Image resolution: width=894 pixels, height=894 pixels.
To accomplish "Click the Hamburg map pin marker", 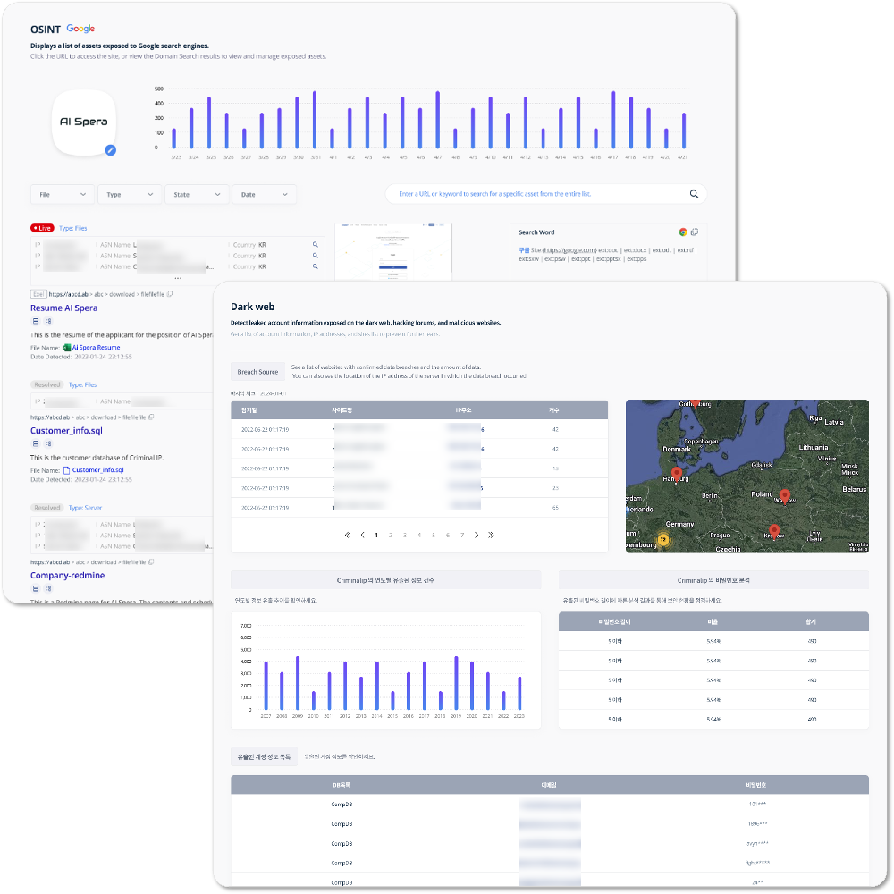I will coord(676,472).
